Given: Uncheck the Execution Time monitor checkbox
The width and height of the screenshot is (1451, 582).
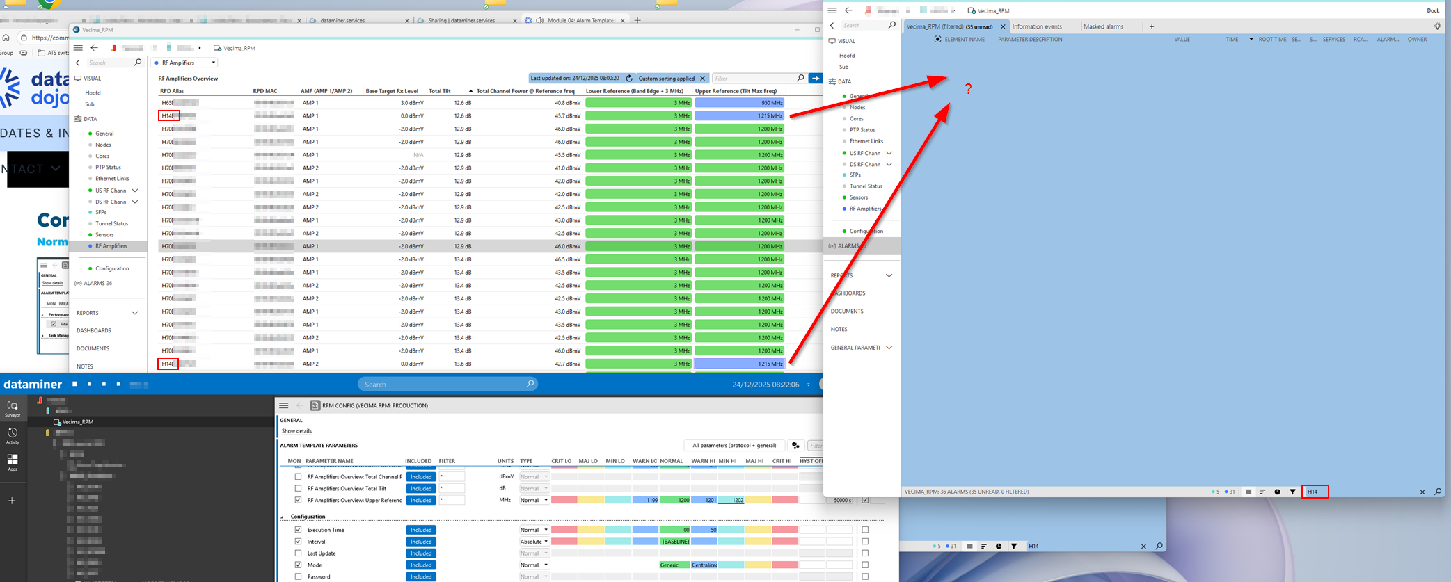Looking at the screenshot, I should click(x=299, y=530).
